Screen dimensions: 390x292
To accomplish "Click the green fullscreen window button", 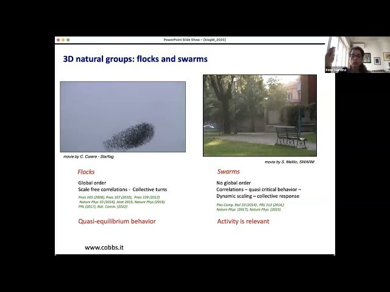I will 68,40.
